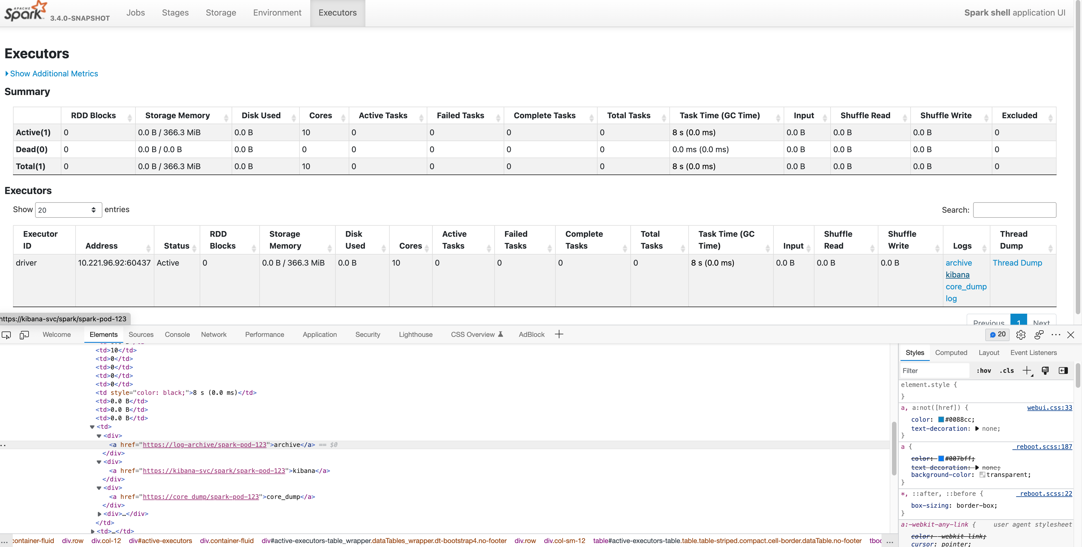Screen dimensions: 1082x547
Task: Add another tool with plus tab button
Action: click(559, 334)
